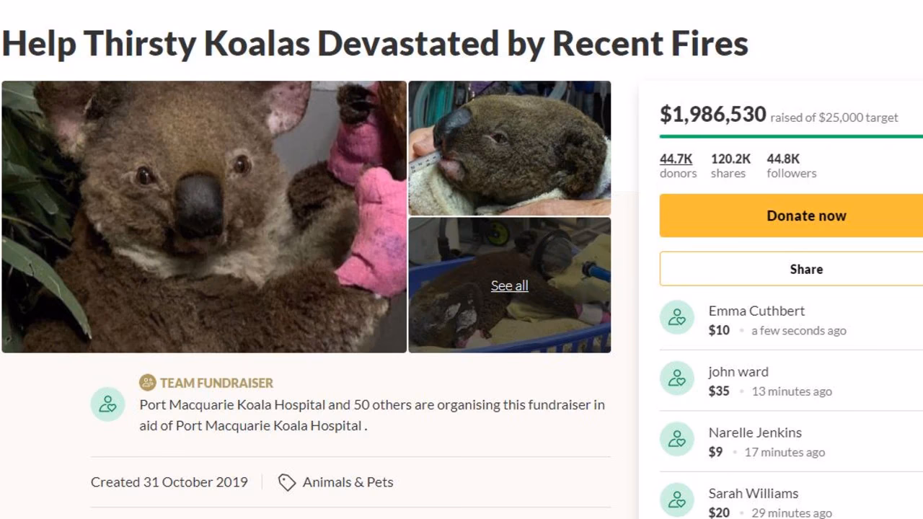The width and height of the screenshot is (923, 519).
Task: Click the tag icon beside Animals & Pets
Action: (286, 482)
